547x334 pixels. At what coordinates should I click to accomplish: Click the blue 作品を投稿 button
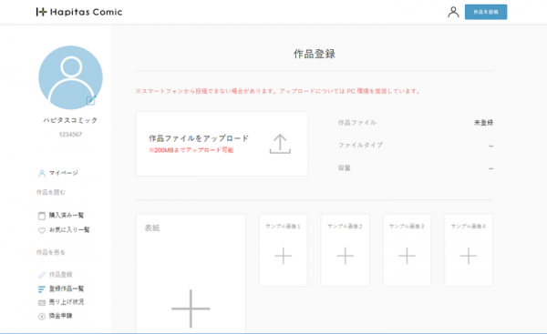coord(486,12)
